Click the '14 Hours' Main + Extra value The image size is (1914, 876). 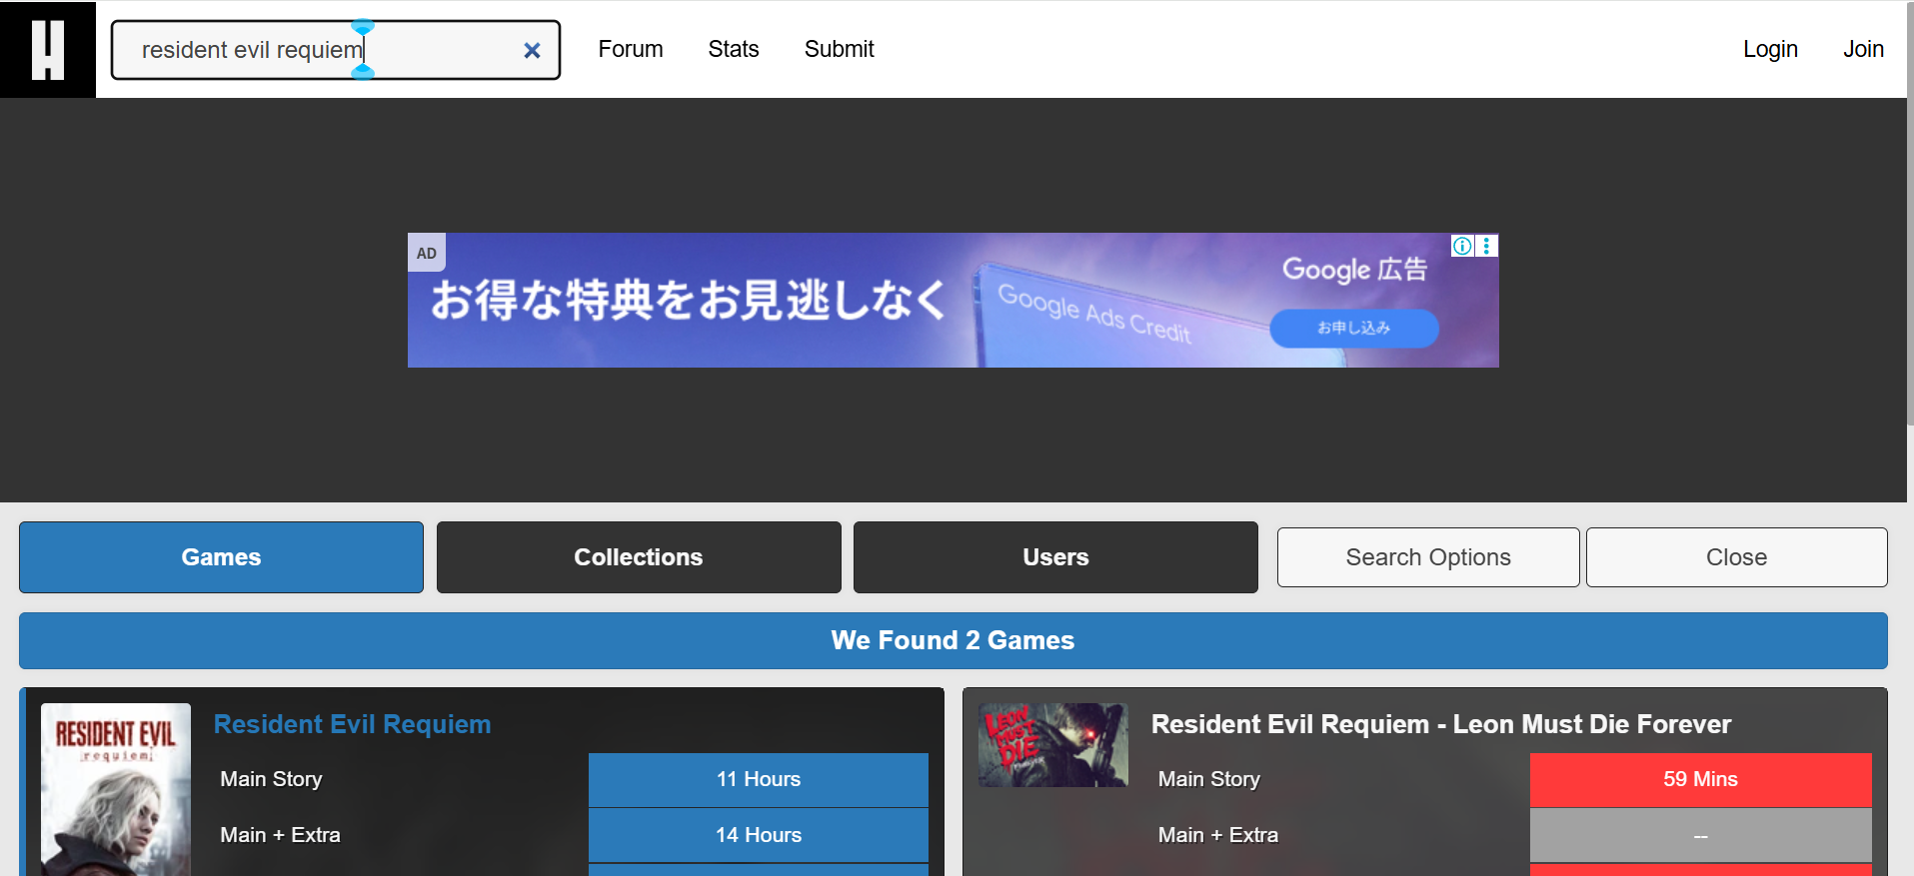(x=759, y=835)
